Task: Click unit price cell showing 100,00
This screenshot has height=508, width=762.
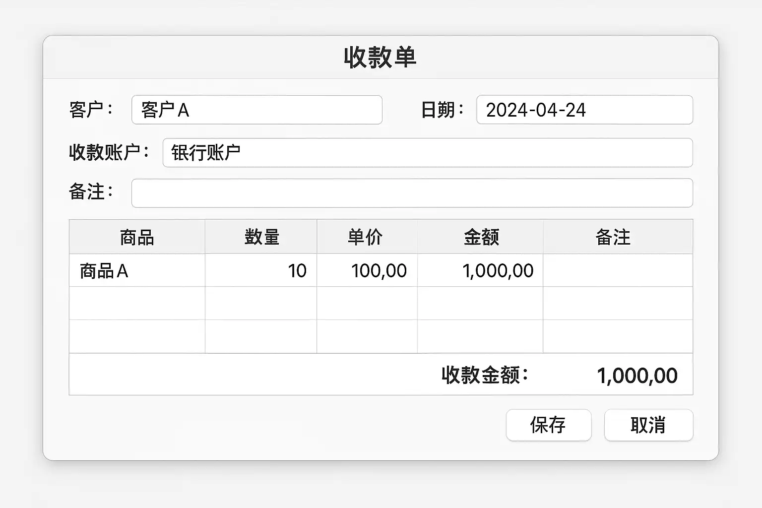Action: tap(367, 271)
